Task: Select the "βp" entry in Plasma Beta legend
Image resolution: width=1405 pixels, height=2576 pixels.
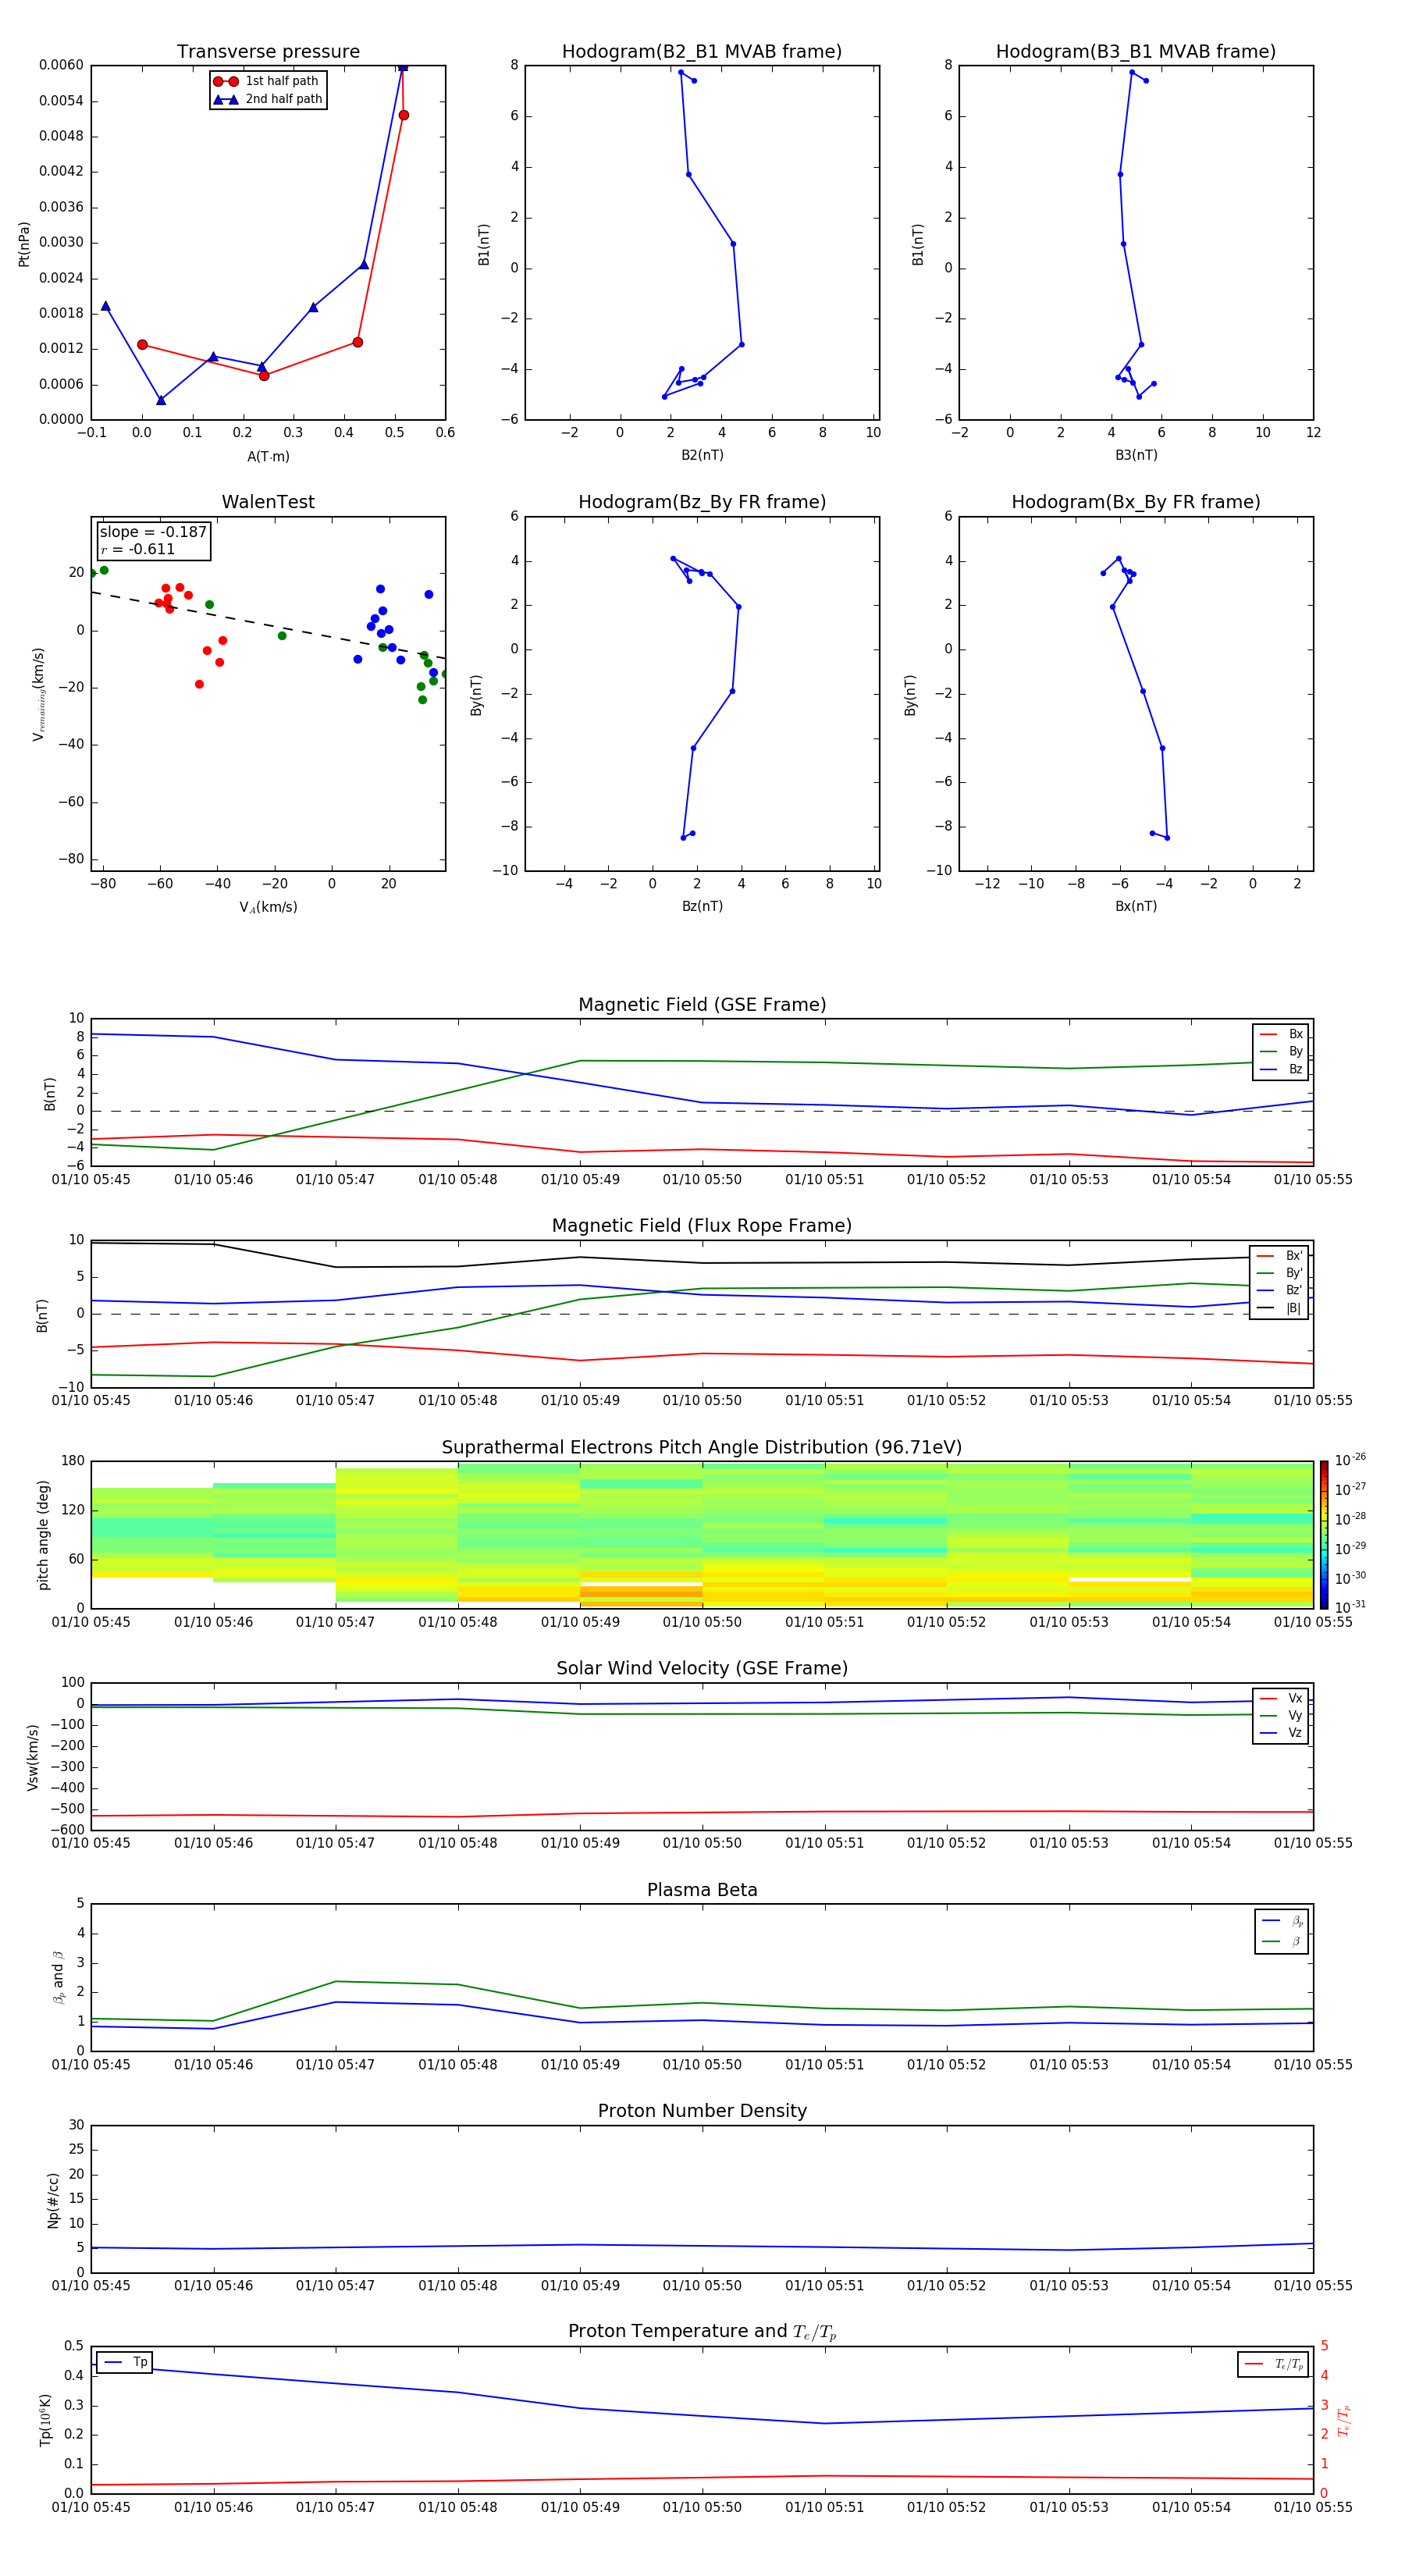Action: click(1282, 1921)
